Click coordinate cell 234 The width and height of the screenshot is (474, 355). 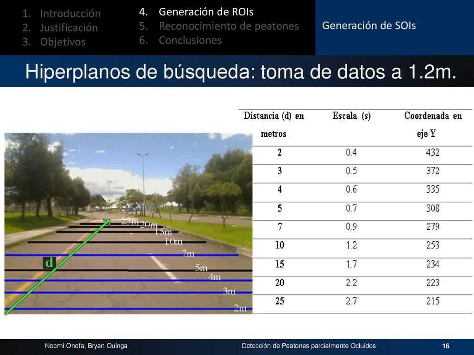pos(433,264)
